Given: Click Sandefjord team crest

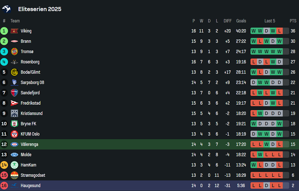Looking at the screenshot, I should click(x=15, y=93).
